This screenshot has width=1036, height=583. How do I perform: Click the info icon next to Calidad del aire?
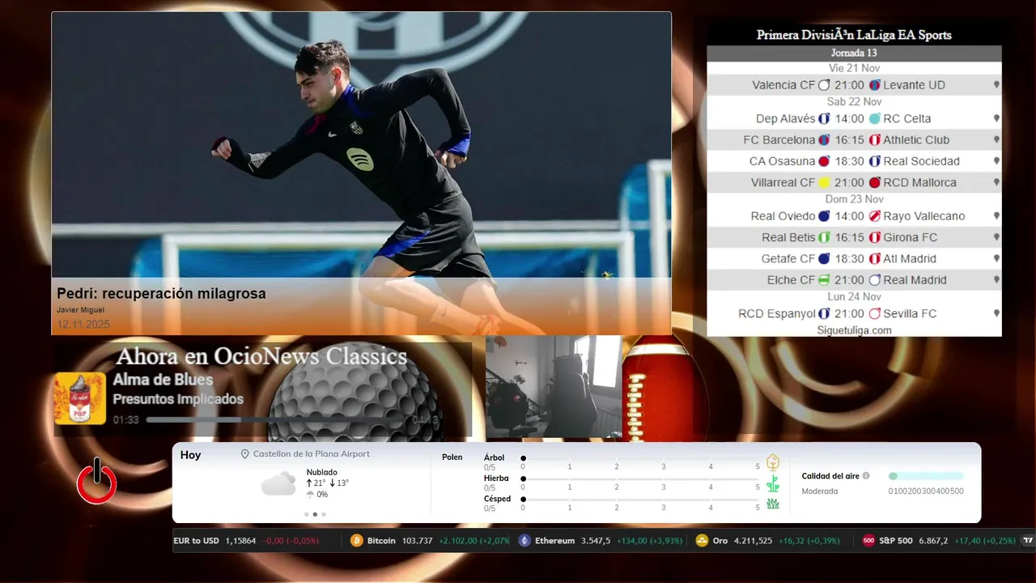[x=866, y=476]
